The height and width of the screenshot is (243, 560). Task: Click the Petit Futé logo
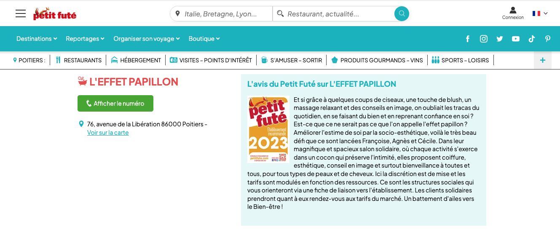tap(55, 14)
